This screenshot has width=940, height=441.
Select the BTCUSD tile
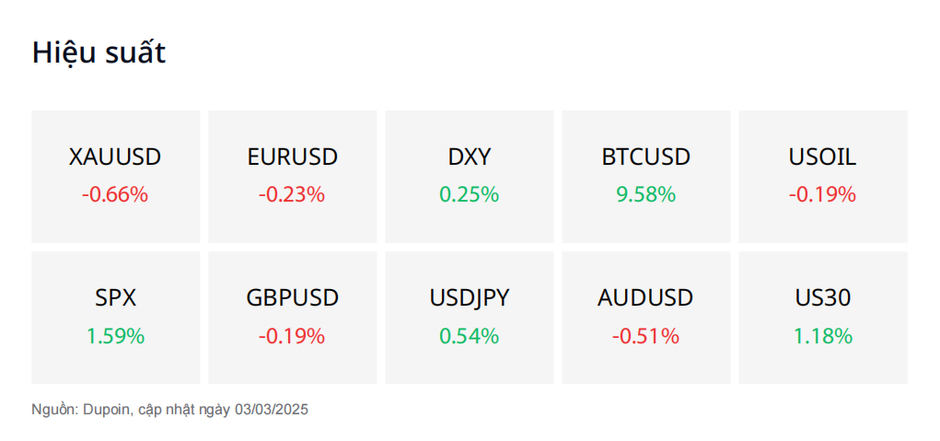tap(646, 177)
